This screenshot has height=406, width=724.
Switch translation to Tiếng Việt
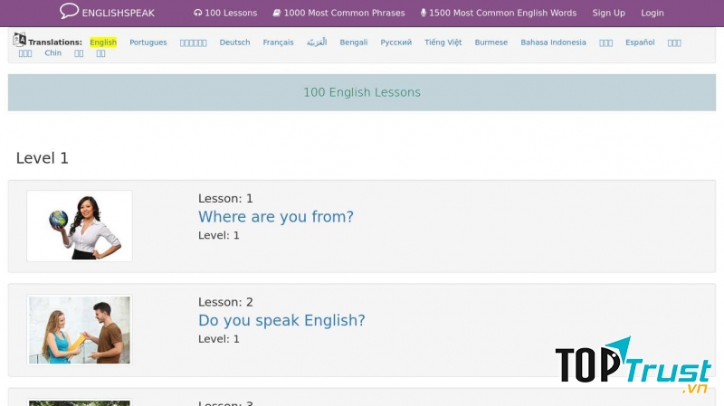pyautogui.click(x=443, y=42)
